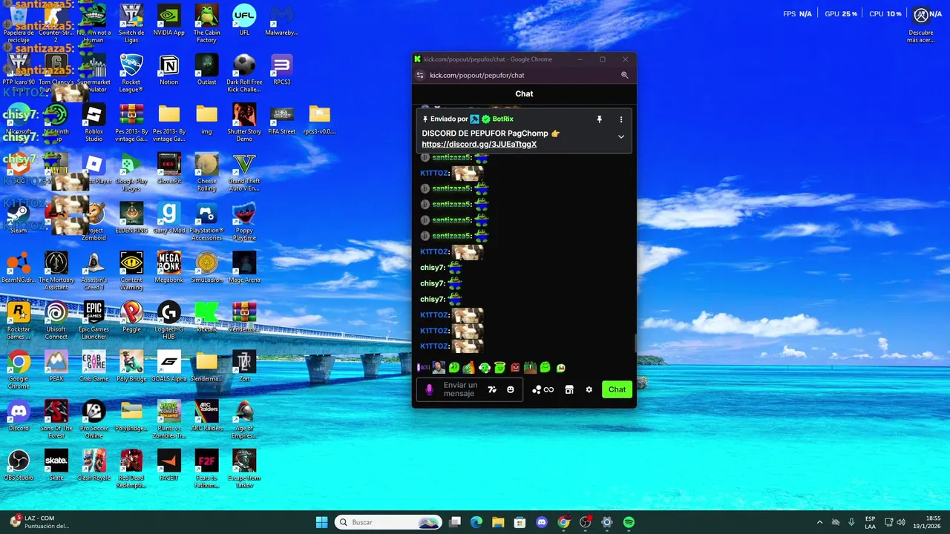Open the Rockstar Games desktop shortcut
This screenshot has width=950, height=534.
click(x=19, y=320)
